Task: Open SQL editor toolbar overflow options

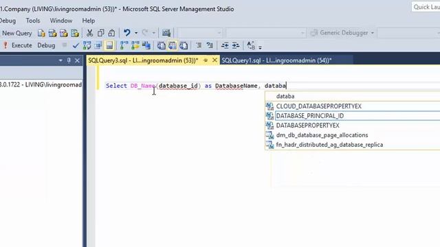Action: (260, 47)
